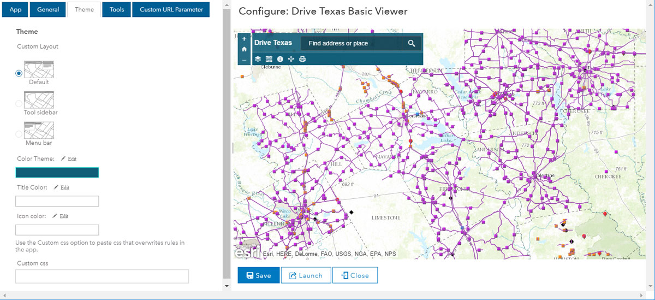This screenshot has width=655, height=300.
Task: Open the print tool in map toolbar
Action: click(302, 59)
